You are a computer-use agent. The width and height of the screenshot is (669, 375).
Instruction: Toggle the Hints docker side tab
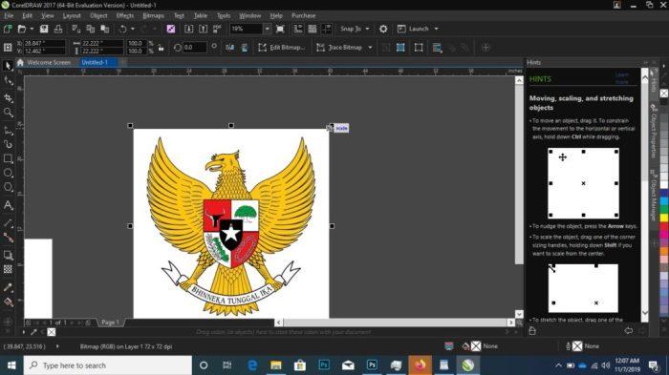[653, 81]
